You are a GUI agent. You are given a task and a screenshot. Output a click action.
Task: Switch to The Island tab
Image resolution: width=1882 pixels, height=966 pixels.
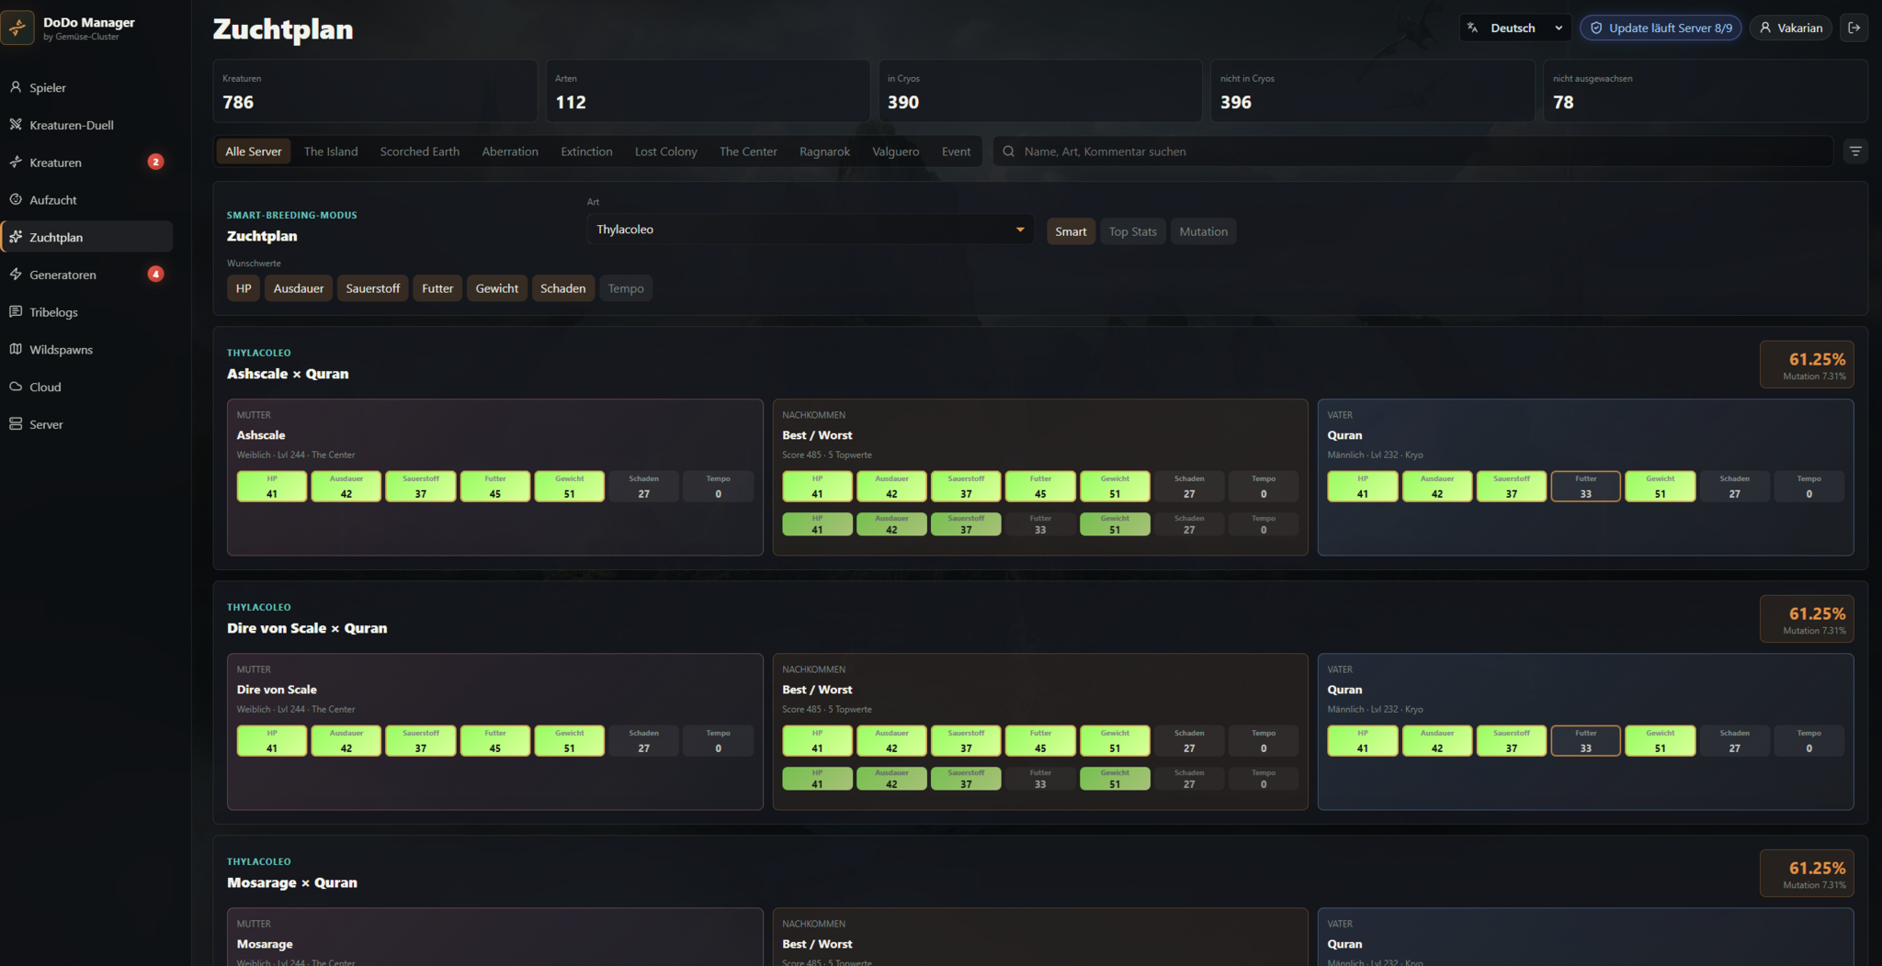331,152
